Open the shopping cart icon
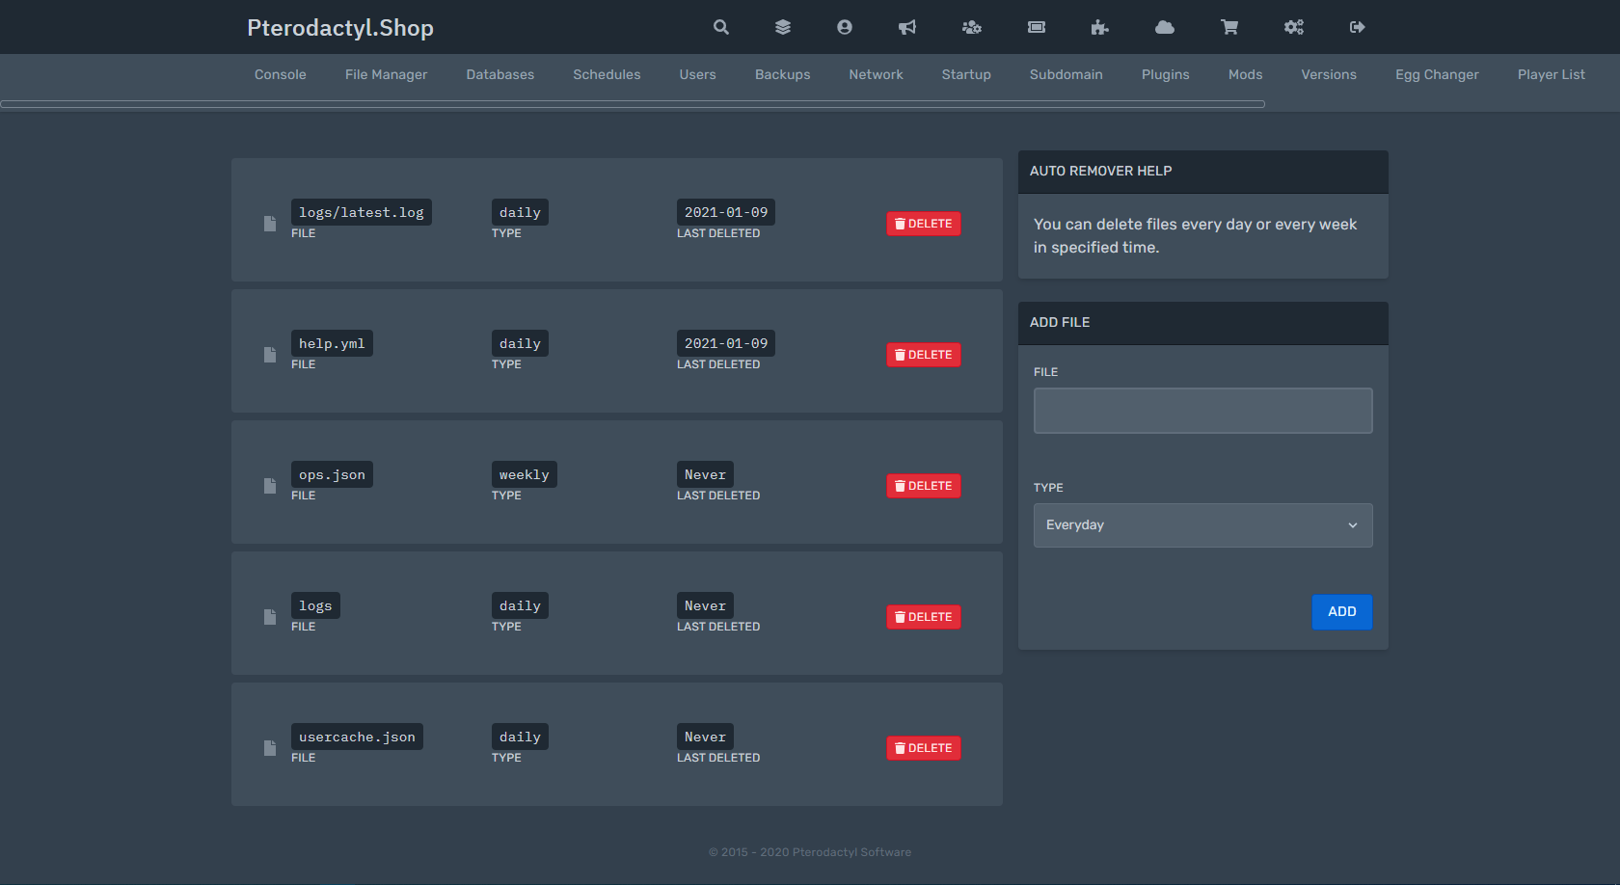 point(1228,27)
